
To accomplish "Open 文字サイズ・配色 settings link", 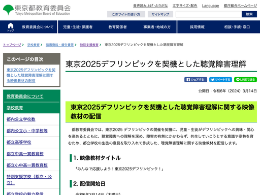I will 185,6.
